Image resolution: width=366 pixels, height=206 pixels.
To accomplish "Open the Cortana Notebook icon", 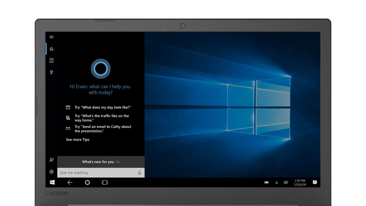I will 51,60.
